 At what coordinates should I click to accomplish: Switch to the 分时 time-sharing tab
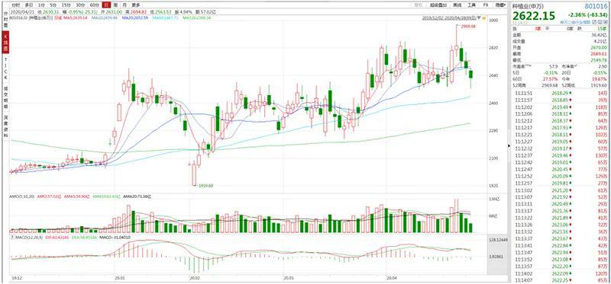[15, 5]
